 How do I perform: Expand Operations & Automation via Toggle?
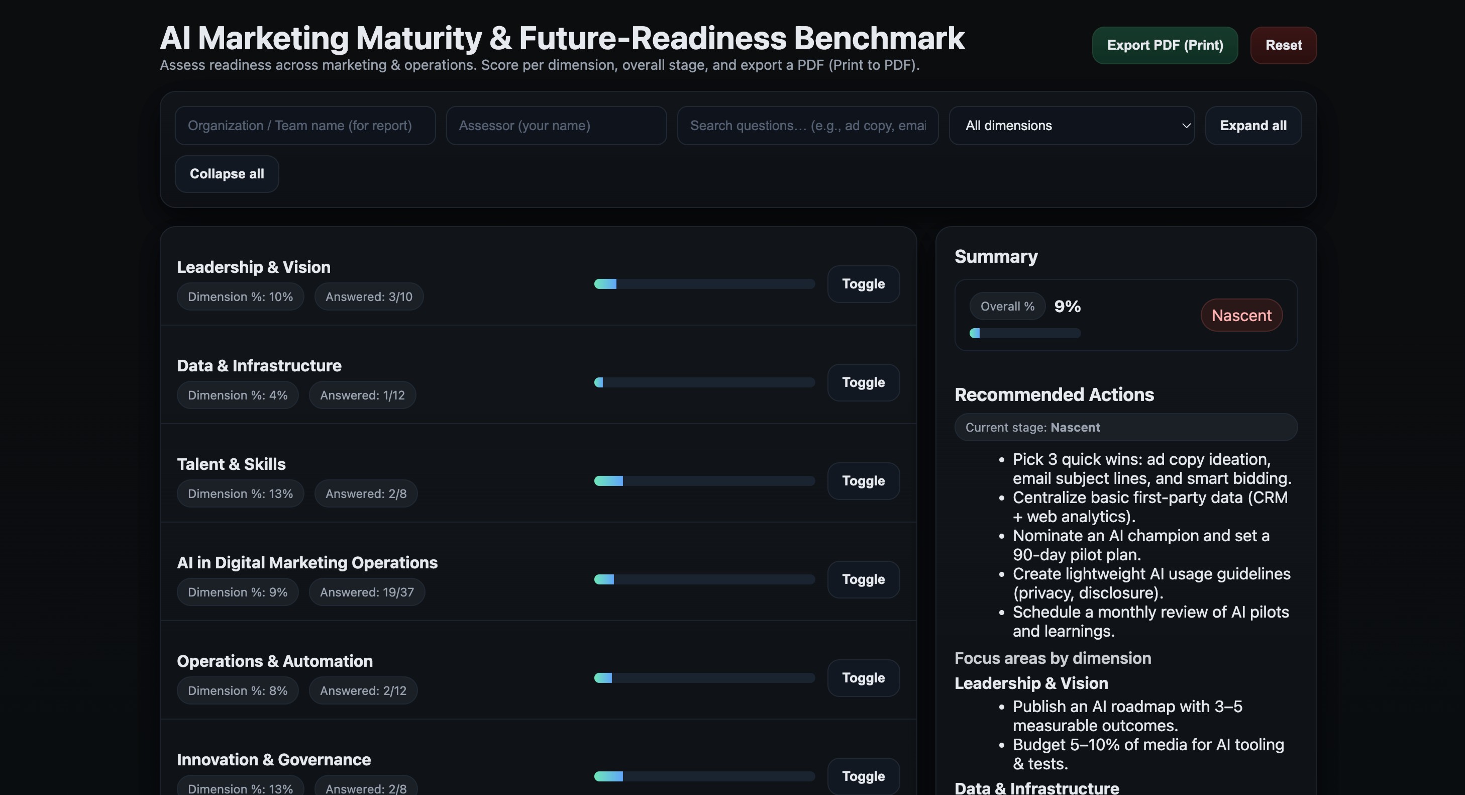pos(863,677)
